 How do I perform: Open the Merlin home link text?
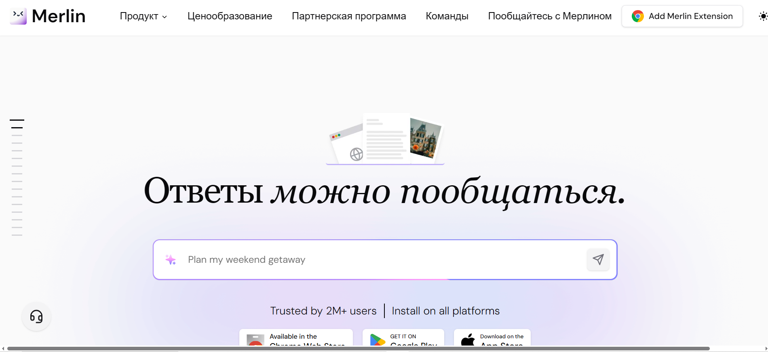[59, 16]
